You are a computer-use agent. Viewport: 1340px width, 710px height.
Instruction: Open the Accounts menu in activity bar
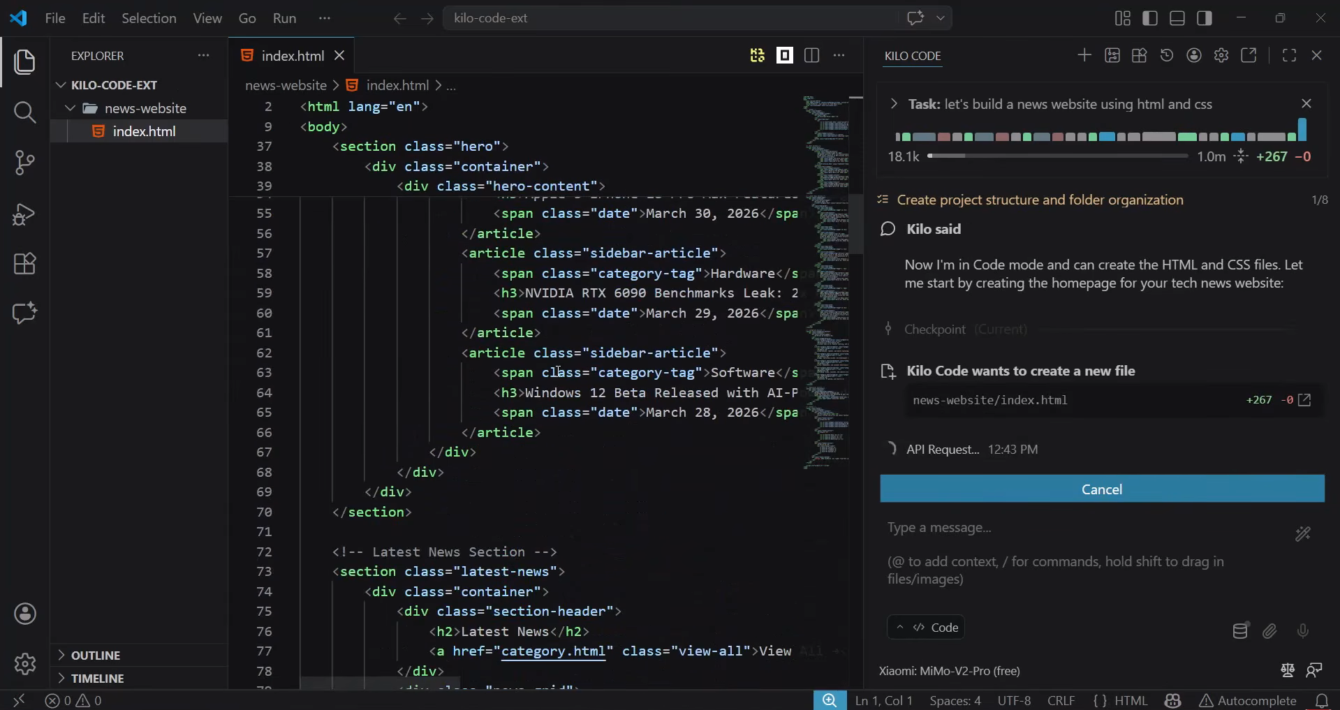pyautogui.click(x=25, y=614)
